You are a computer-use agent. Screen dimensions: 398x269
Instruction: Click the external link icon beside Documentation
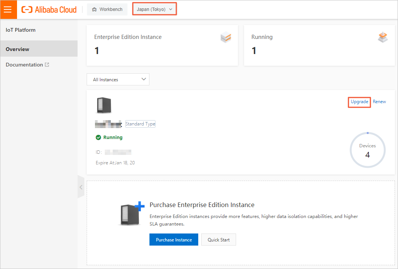[x=47, y=65]
